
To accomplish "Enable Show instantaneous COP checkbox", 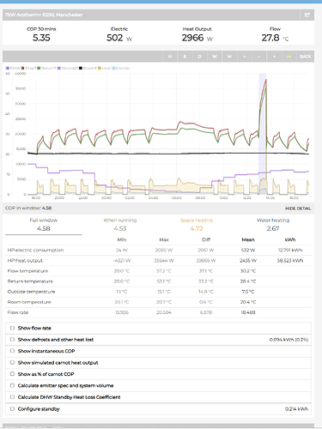I will 12,351.
